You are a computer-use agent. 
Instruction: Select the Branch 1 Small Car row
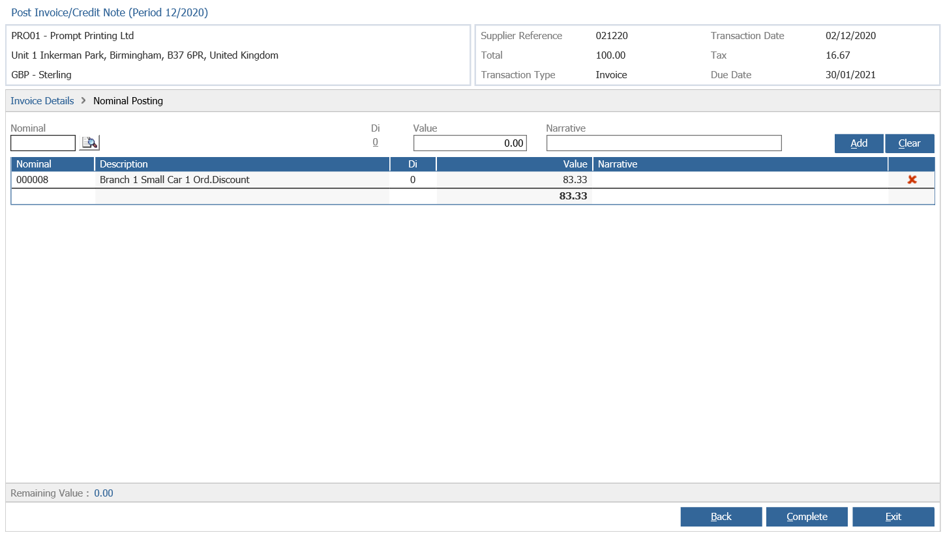(472, 180)
